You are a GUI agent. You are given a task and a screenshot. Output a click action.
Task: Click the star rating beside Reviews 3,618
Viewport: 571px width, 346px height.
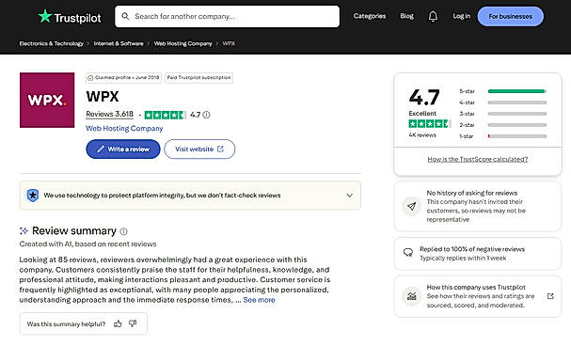(166, 115)
